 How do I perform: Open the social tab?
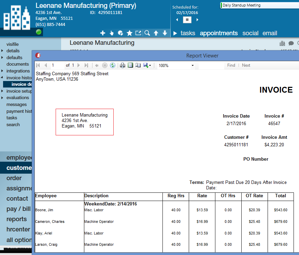coord(250,33)
